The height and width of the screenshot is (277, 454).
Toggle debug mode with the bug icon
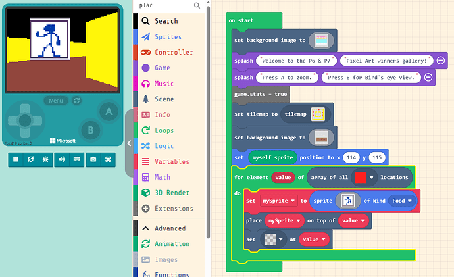pos(45,159)
